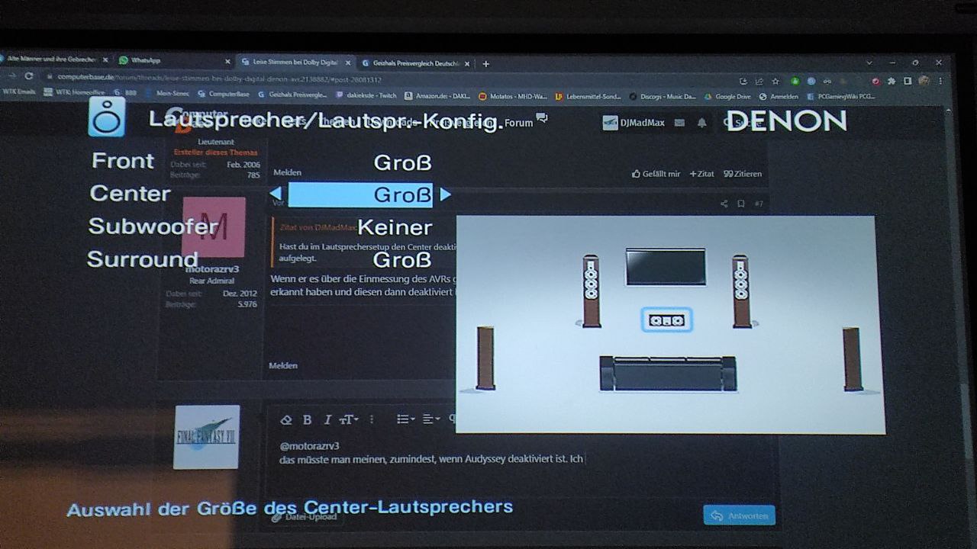Open the font size dropdown in editor

349,419
